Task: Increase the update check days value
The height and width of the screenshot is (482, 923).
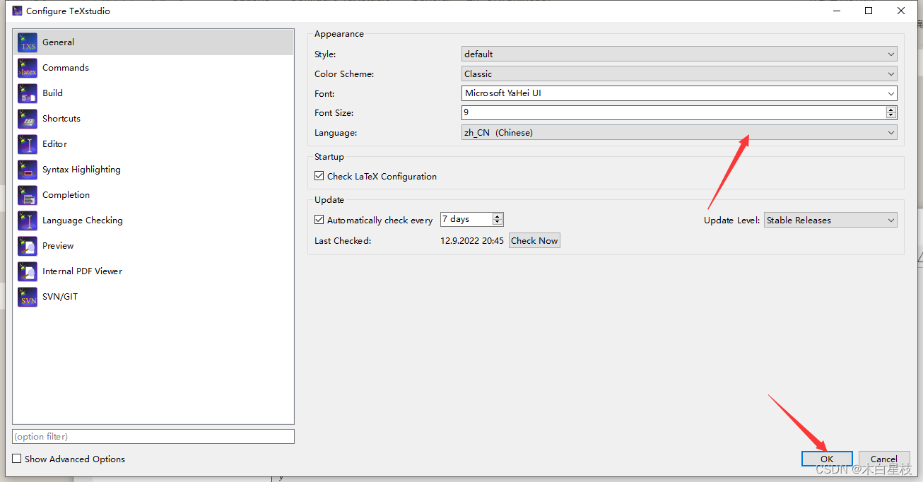Action: coord(498,216)
